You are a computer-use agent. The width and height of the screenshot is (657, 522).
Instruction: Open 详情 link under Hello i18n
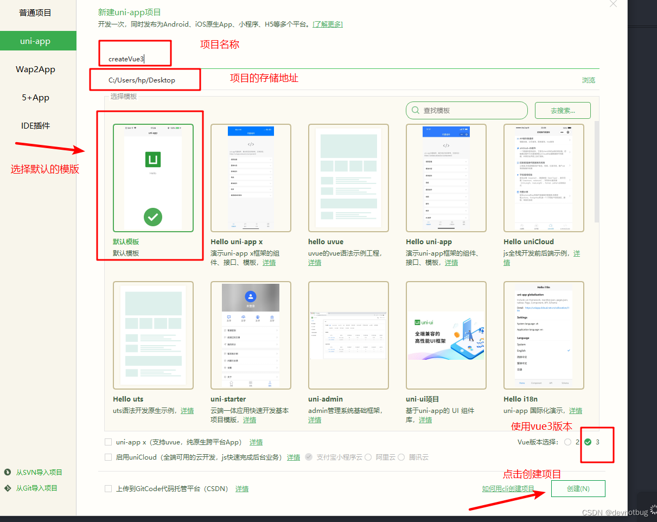click(576, 411)
